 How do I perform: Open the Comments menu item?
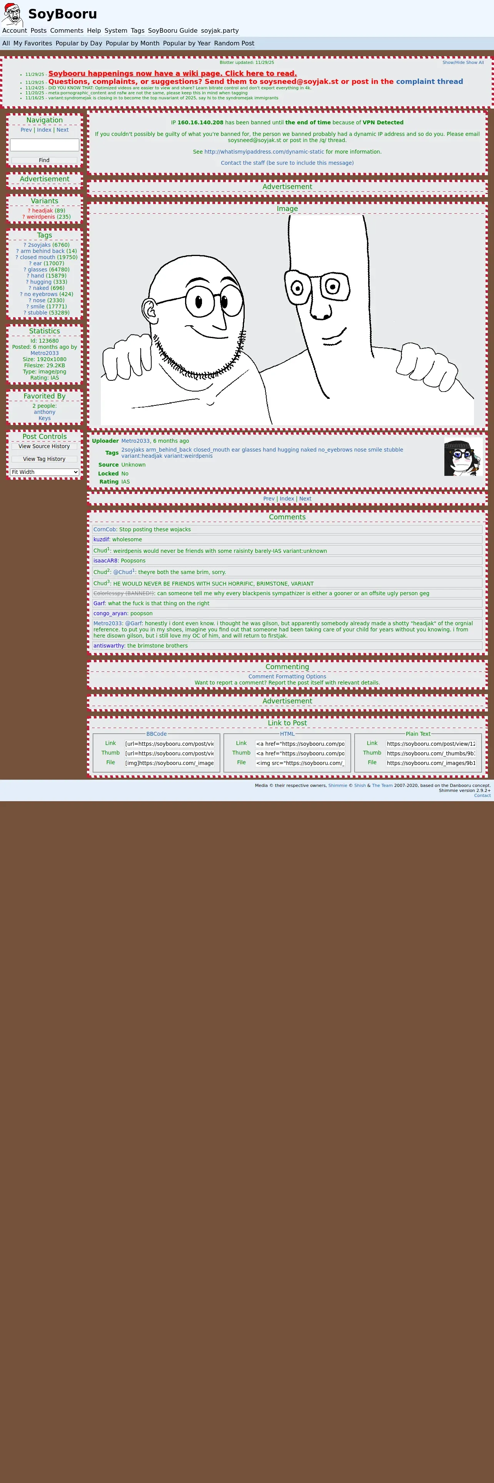click(67, 30)
